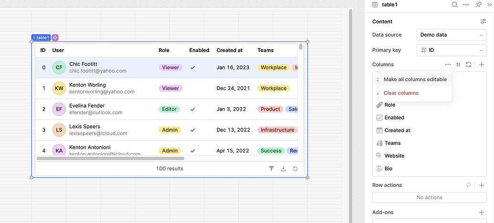The height and width of the screenshot is (223, 494).
Task: Click the table vertical scrollbar thumb
Action: point(301,47)
